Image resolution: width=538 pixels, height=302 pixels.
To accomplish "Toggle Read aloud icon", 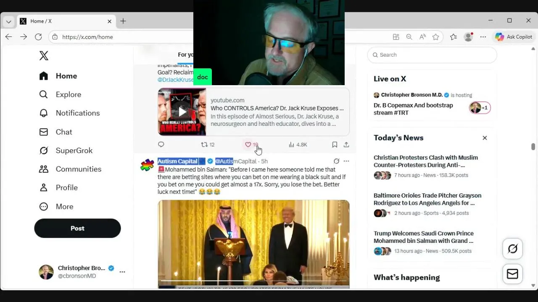I will tap(422, 37).
